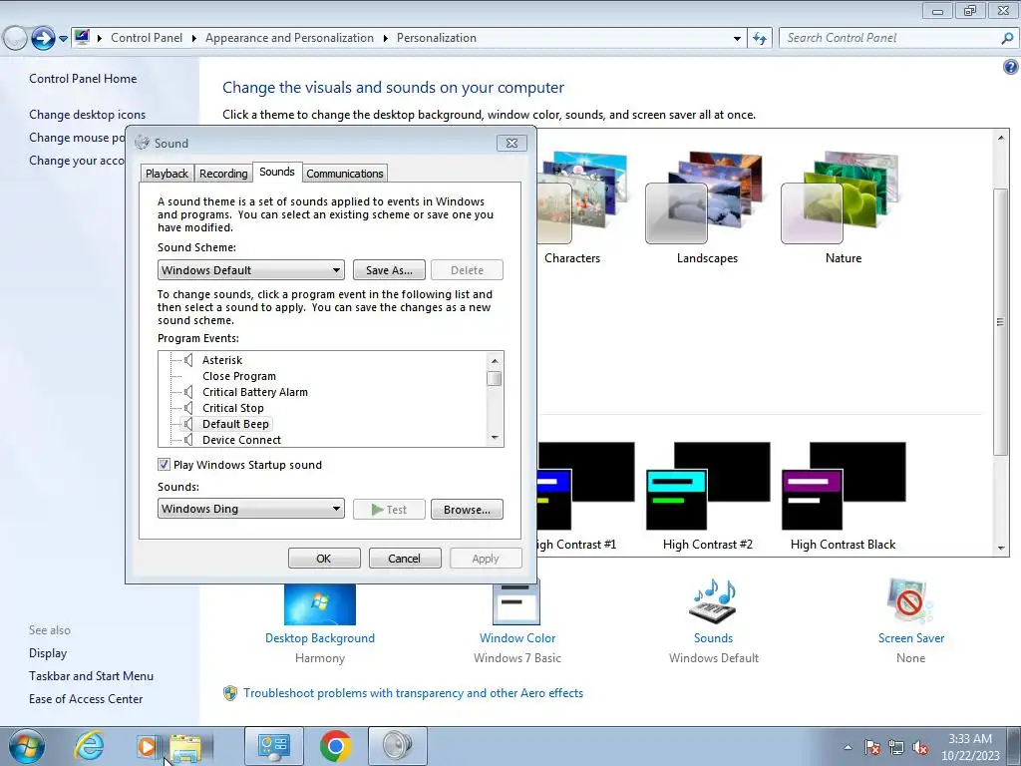Open Ease of Access Center link

(x=86, y=699)
